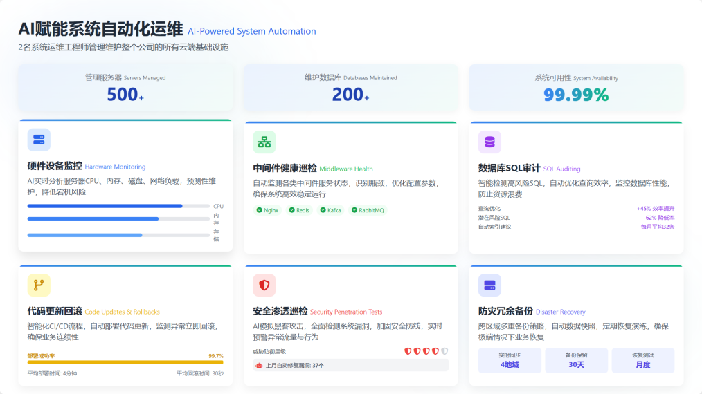Click the middleware health network icon

[x=264, y=142]
